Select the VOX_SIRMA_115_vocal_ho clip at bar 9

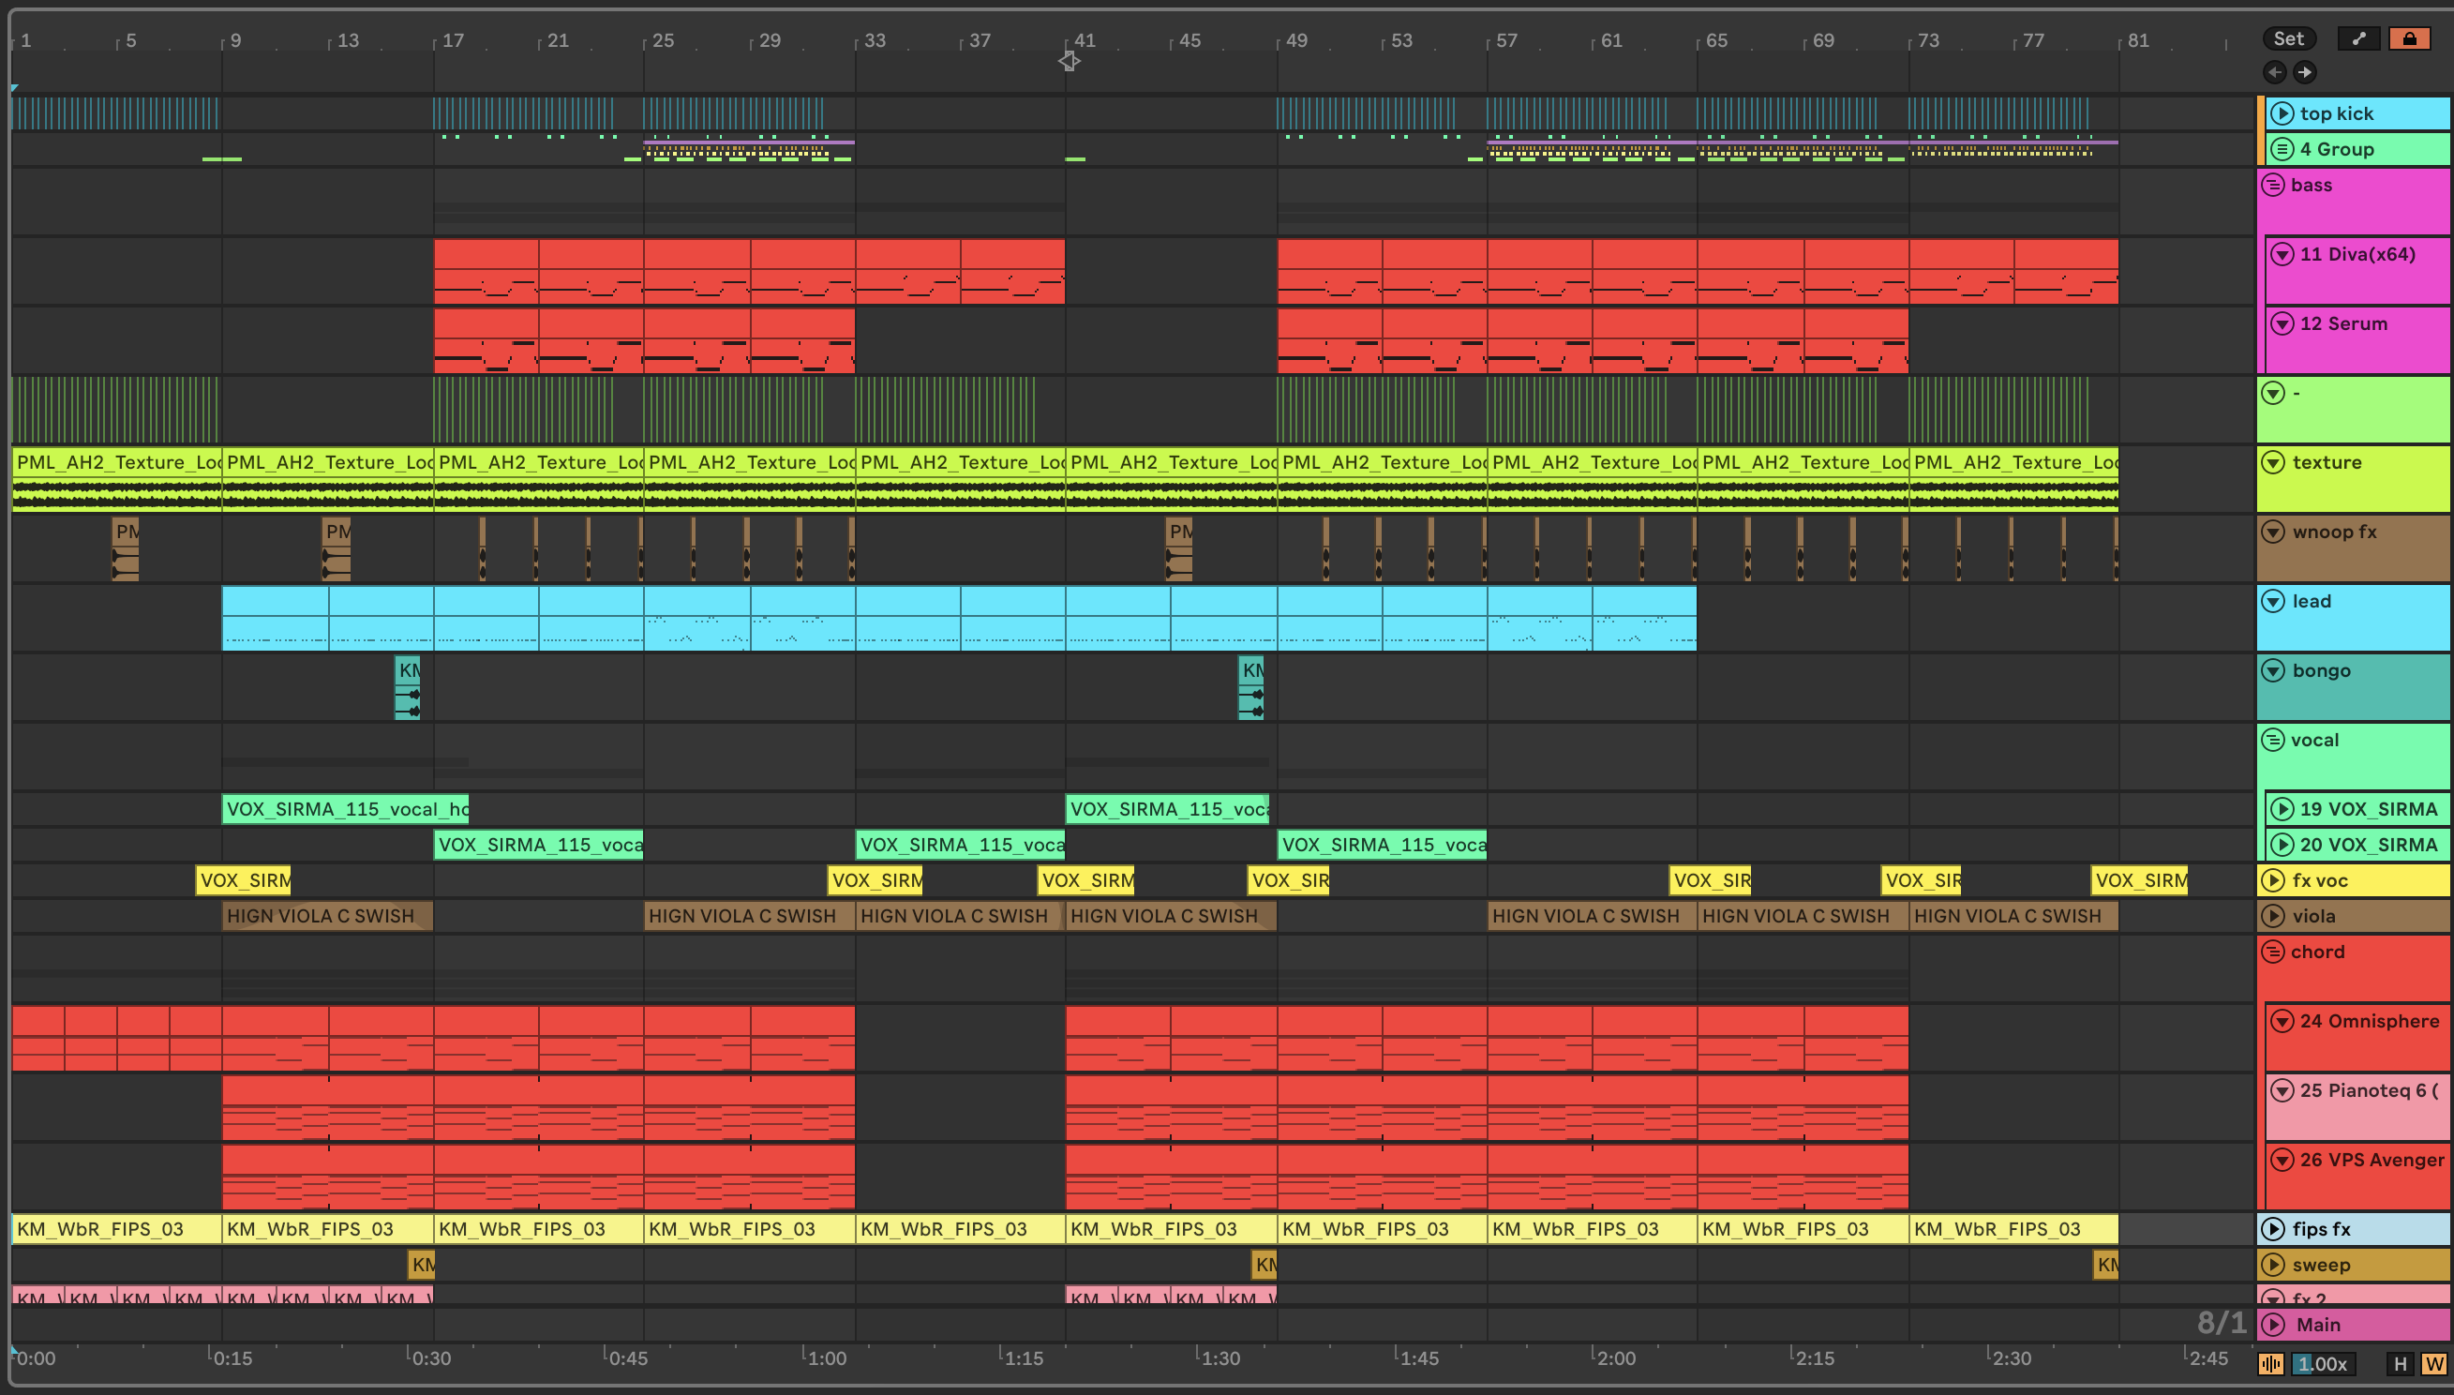[345, 810]
